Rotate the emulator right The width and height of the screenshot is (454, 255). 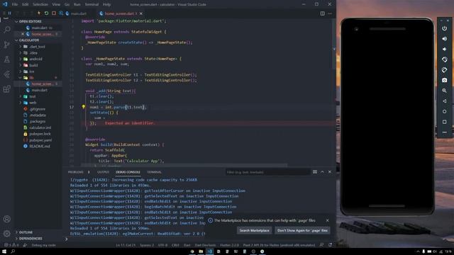445,70
